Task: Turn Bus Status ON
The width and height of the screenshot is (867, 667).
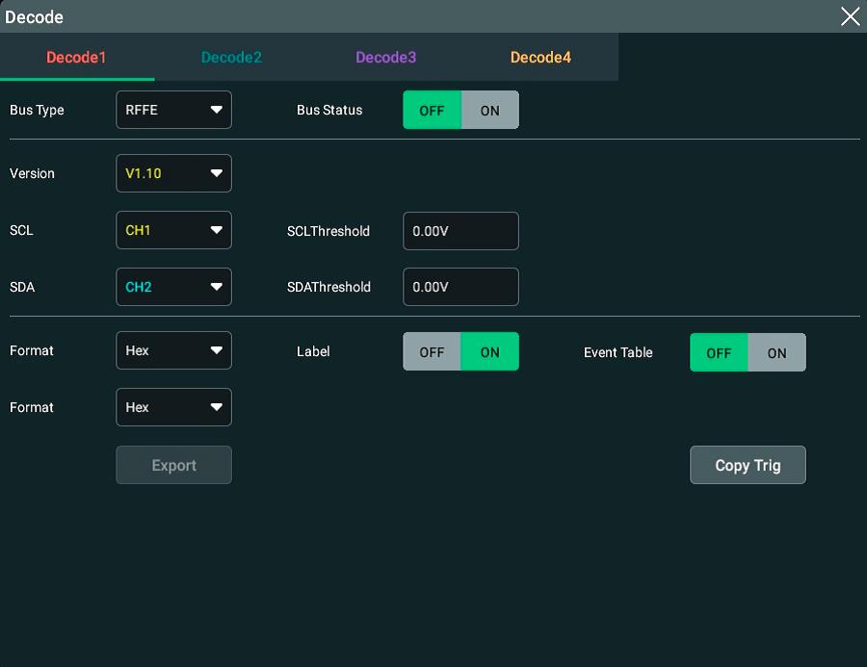Action: pyautogui.click(x=489, y=110)
